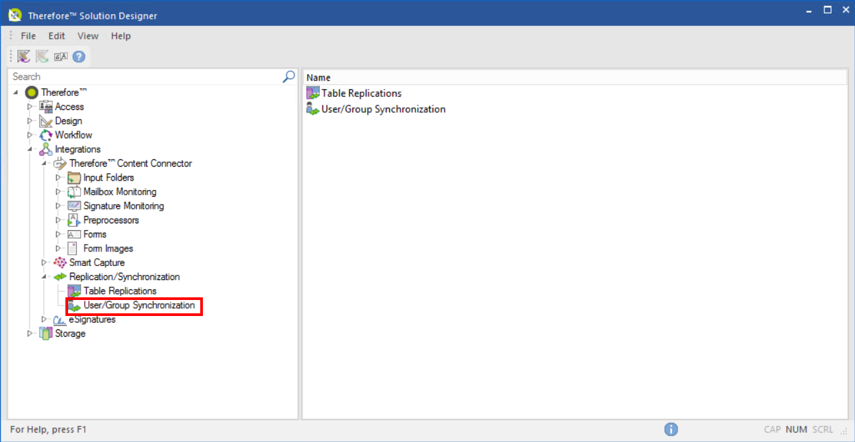The height and width of the screenshot is (442, 855).
Task: Click the blue info icon in status bar
Action: click(671, 429)
